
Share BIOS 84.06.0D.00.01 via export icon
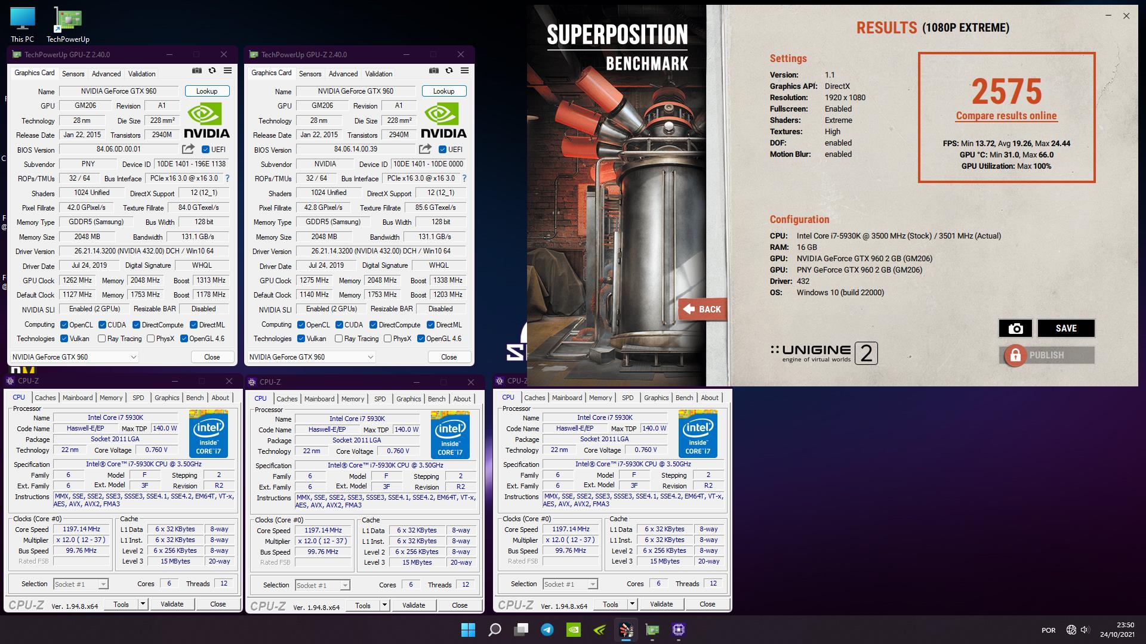coord(188,149)
